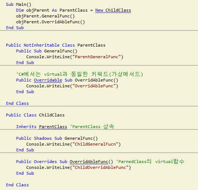198x190 pixels.
Task: Click the 'Dim' keyword
Action: pos(20,10)
